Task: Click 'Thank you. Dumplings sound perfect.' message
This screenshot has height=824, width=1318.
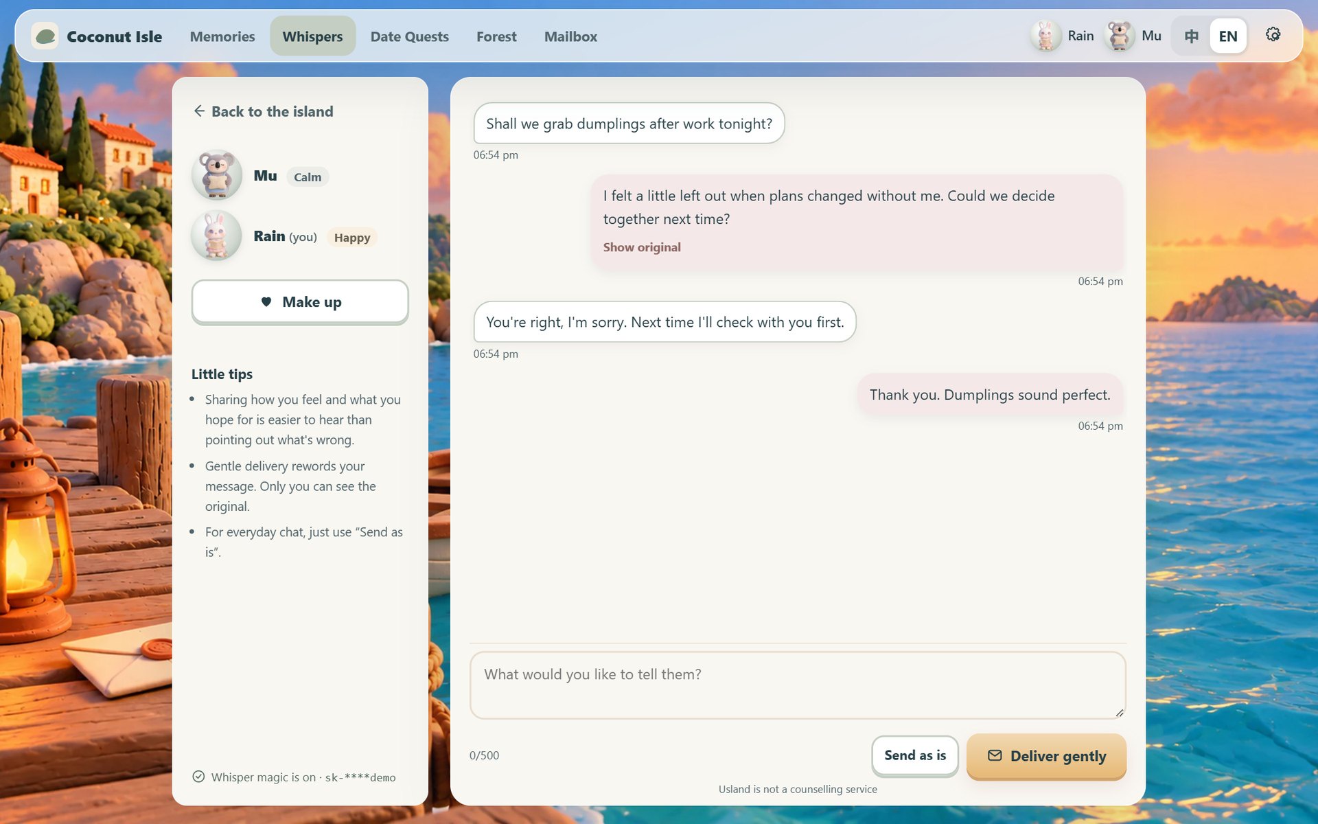Action: pos(990,395)
